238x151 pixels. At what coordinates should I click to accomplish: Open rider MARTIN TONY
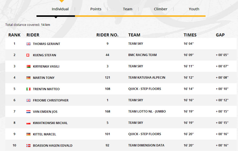(x=44, y=78)
